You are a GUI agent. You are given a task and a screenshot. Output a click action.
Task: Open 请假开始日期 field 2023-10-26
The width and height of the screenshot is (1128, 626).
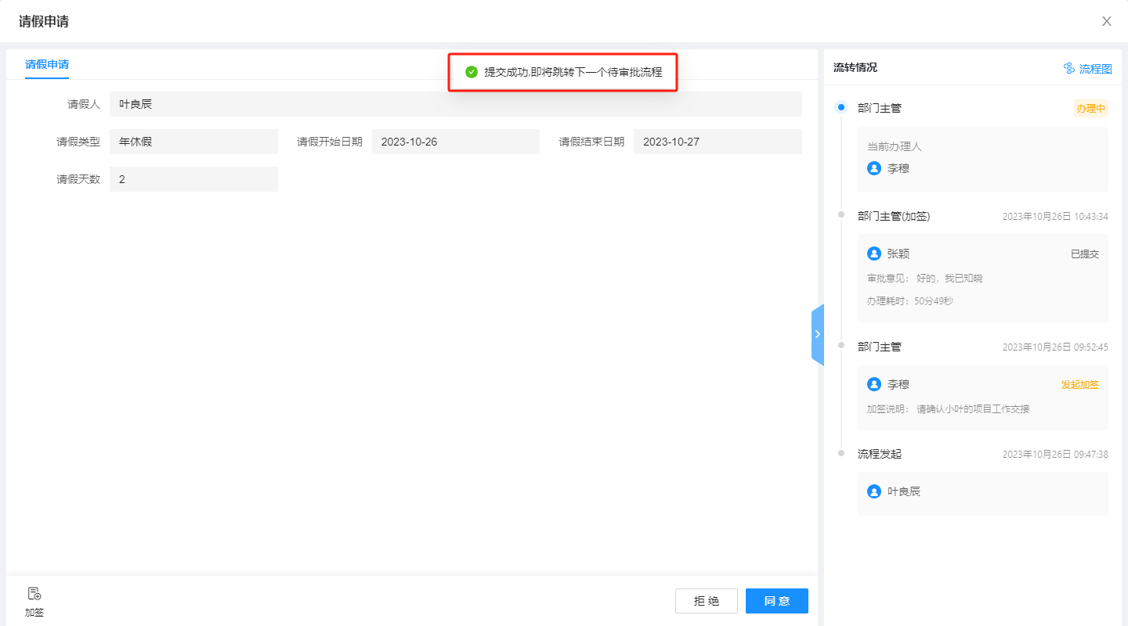(455, 142)
